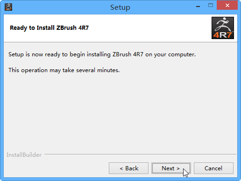This screenshot has height=181, width=241.
Task: Click the Setup window title text
Action: (120, 7)
